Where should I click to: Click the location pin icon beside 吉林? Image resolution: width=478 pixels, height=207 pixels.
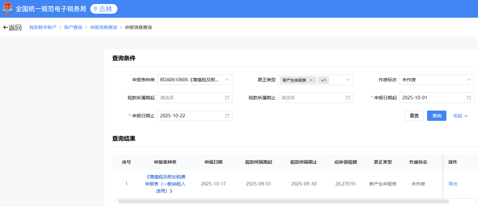95,9
